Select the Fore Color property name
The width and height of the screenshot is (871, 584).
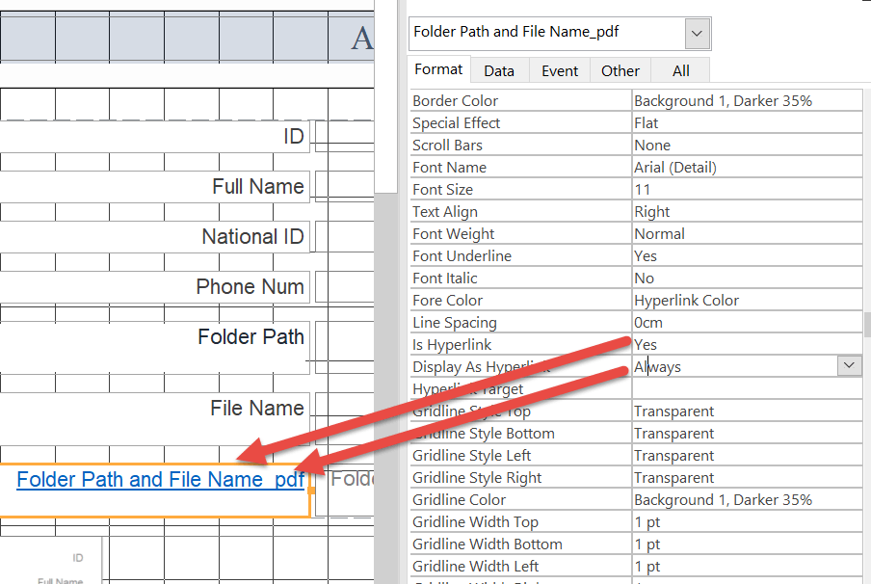coord(447,300)
